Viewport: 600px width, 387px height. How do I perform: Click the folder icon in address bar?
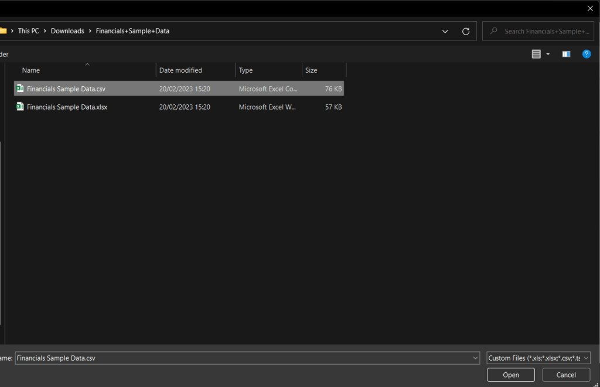point(3,31)
